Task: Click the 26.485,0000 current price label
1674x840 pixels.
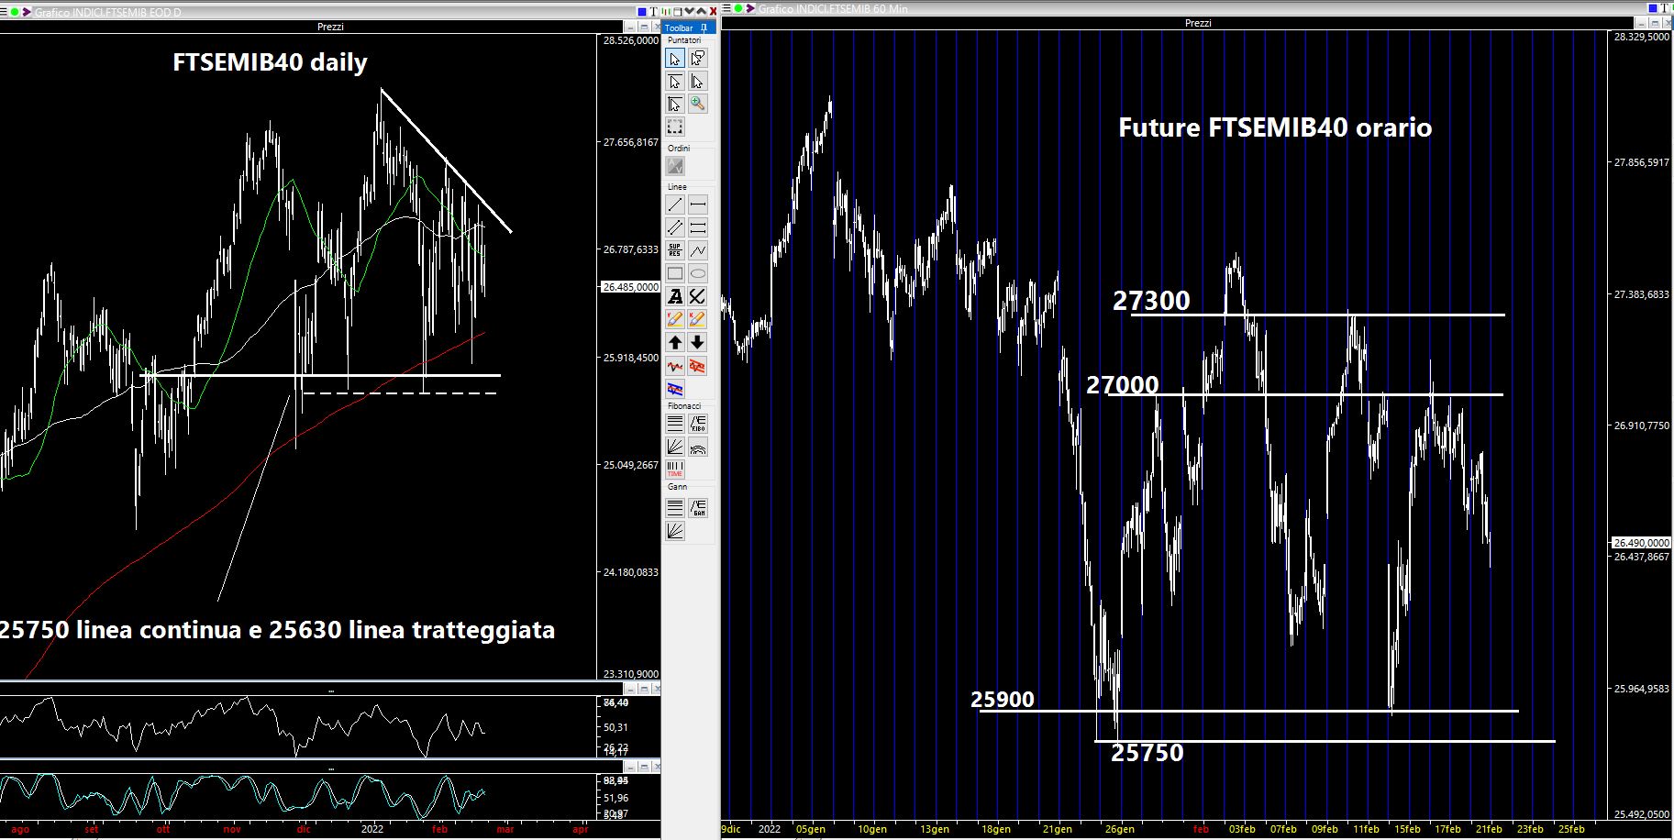Action: pyautogui.click(x=631, y=287)
